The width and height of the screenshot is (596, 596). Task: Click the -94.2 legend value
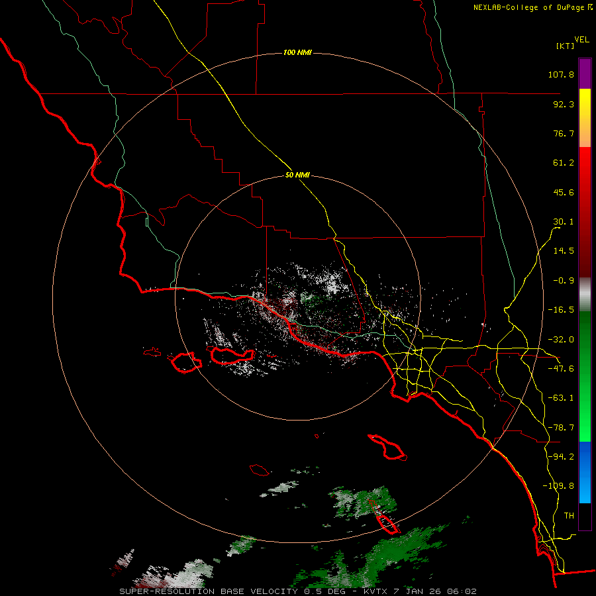pyautogui.click(x=561, y=457)
